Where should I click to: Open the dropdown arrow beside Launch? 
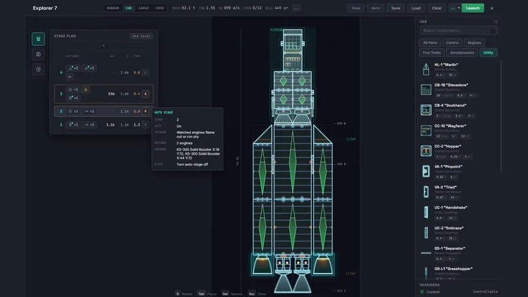459,8
